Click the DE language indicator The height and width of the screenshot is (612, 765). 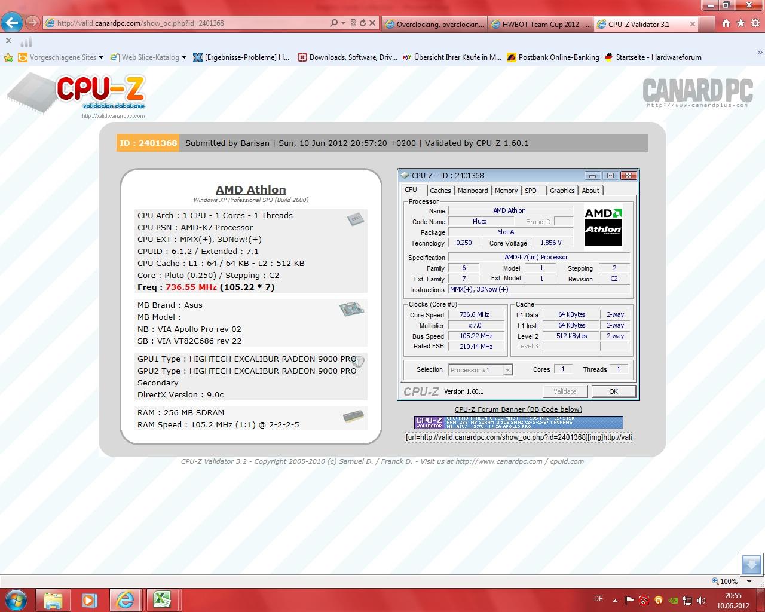[599, 599]
